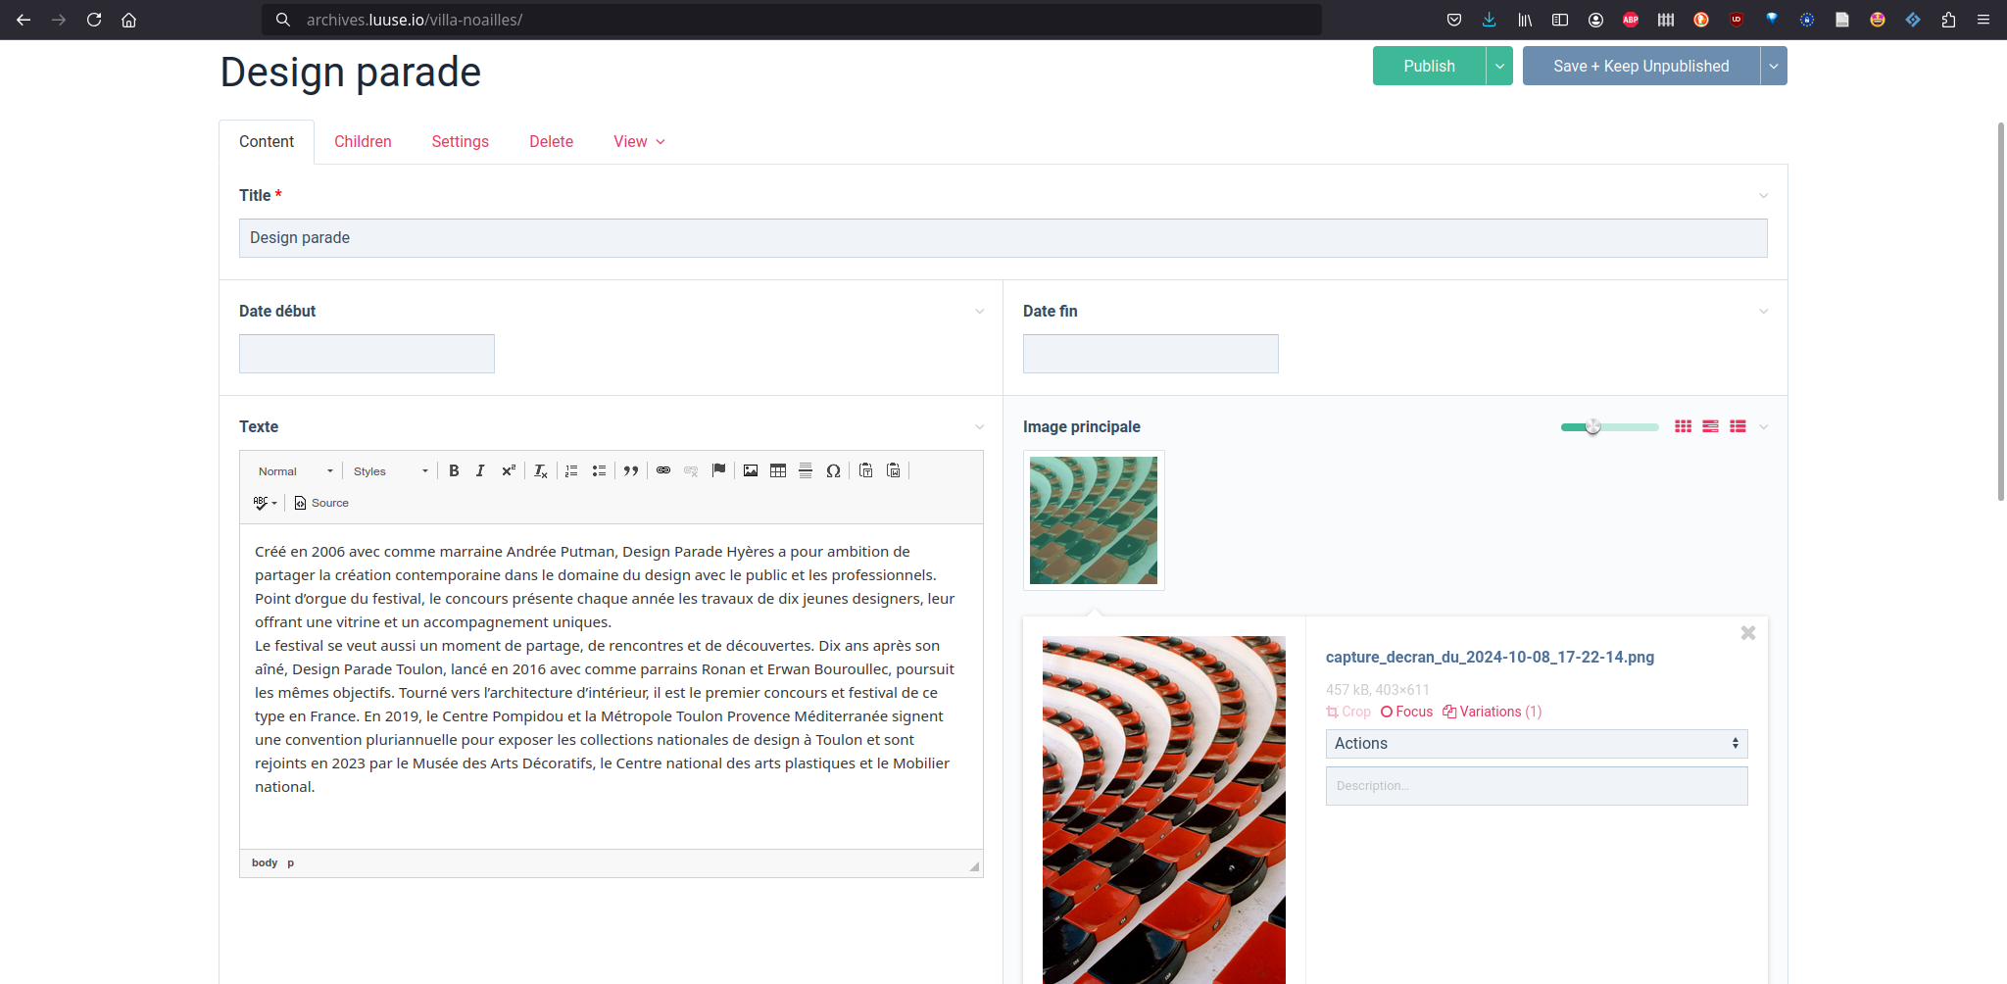Insert an image via editor toolbar
The height and width of the screenshot is (984, 2007).
(751, 471)
